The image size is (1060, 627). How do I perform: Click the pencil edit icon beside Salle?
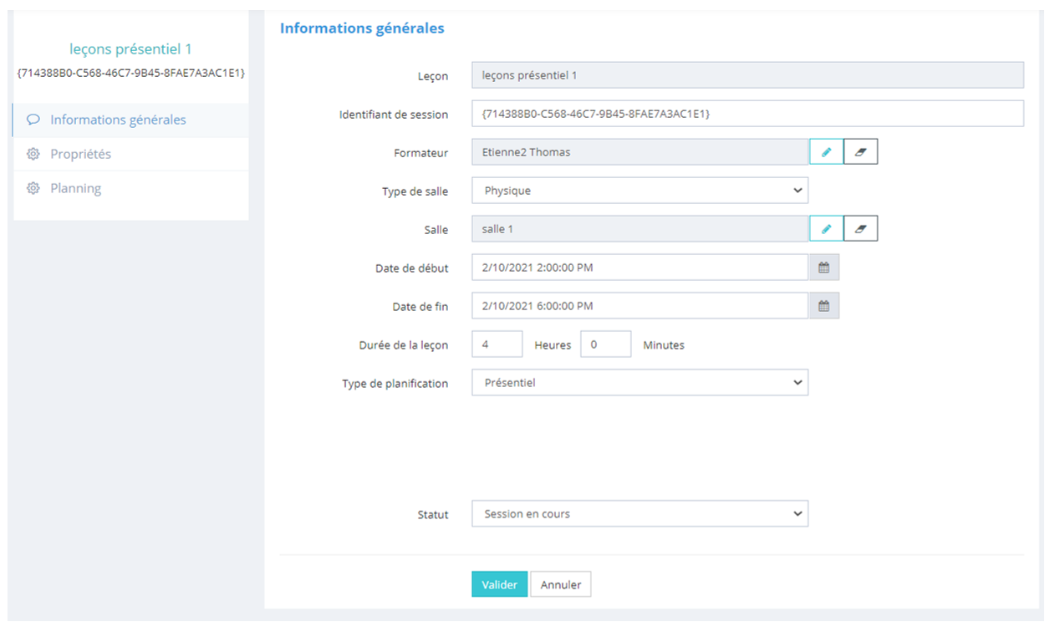click(x=826, y=229)
